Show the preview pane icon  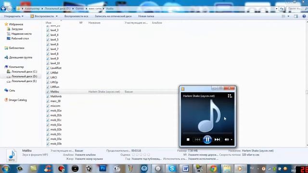coord(296,16)
